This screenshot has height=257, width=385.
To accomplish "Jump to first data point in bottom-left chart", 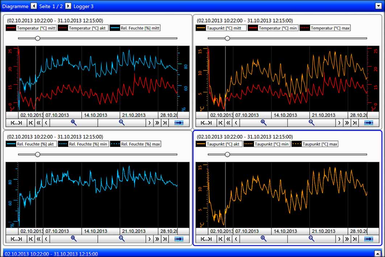I will point(31,239).
